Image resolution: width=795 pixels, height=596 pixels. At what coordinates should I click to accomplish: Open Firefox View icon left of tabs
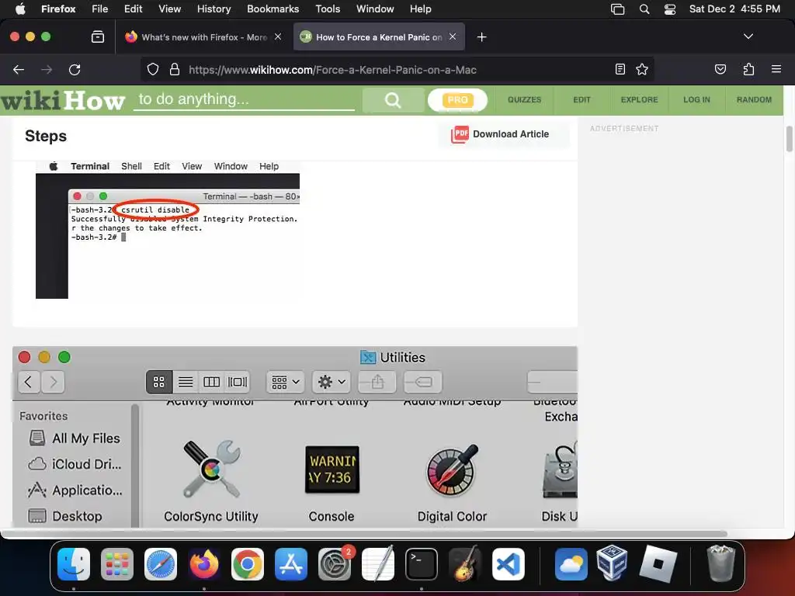coord(97,36)
